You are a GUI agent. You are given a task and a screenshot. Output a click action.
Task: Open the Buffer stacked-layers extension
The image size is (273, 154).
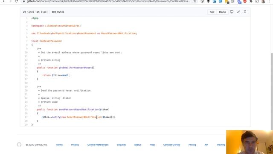pyautogui.click(x=208, y=1)
